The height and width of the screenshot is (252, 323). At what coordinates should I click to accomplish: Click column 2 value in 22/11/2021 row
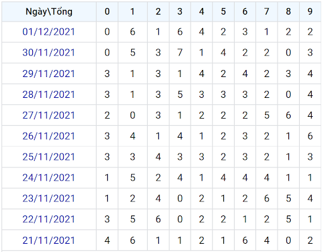[x=158, y=219]
